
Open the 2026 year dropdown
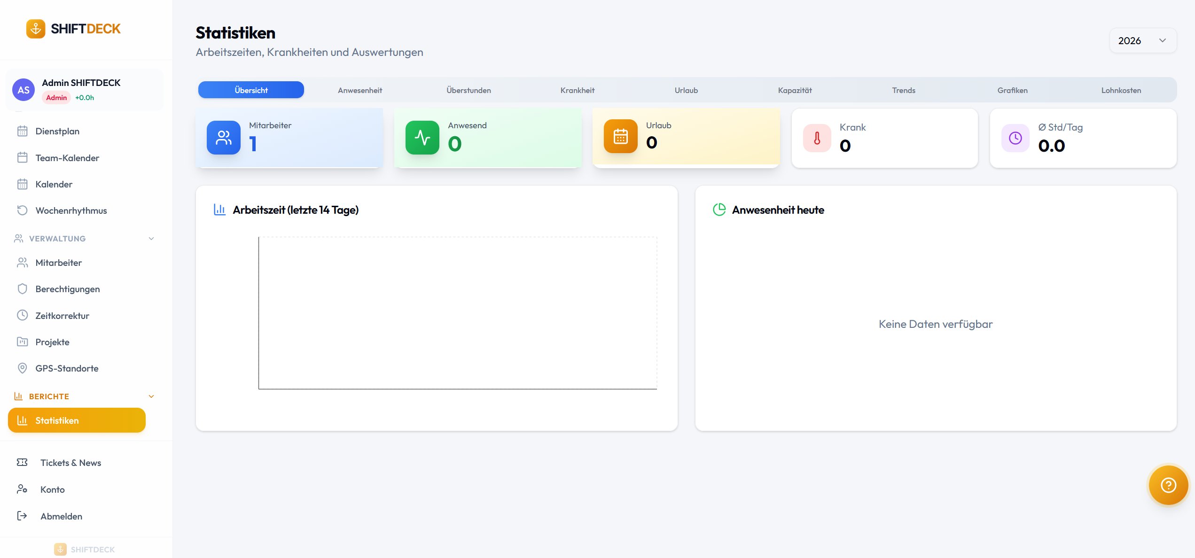[x=1142, y=40]
